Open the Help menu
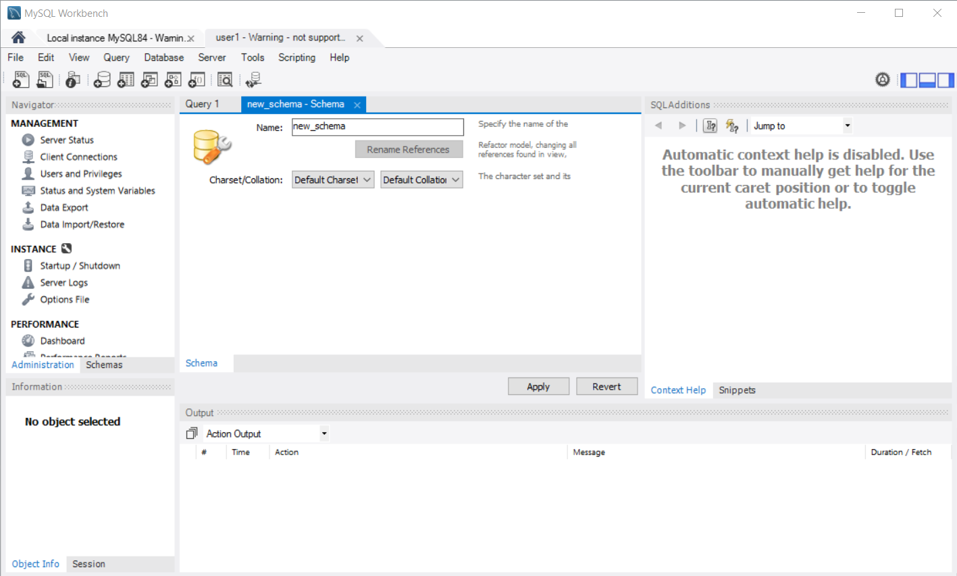 coord(340,57)
